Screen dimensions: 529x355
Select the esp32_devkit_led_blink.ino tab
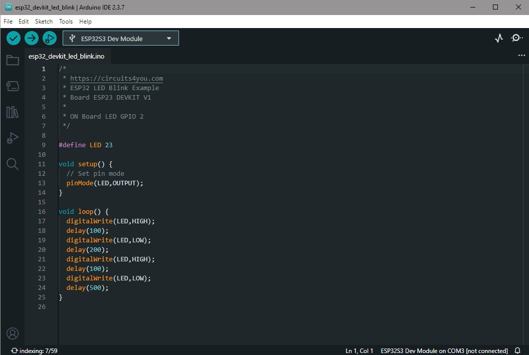[x=67, y=56]
